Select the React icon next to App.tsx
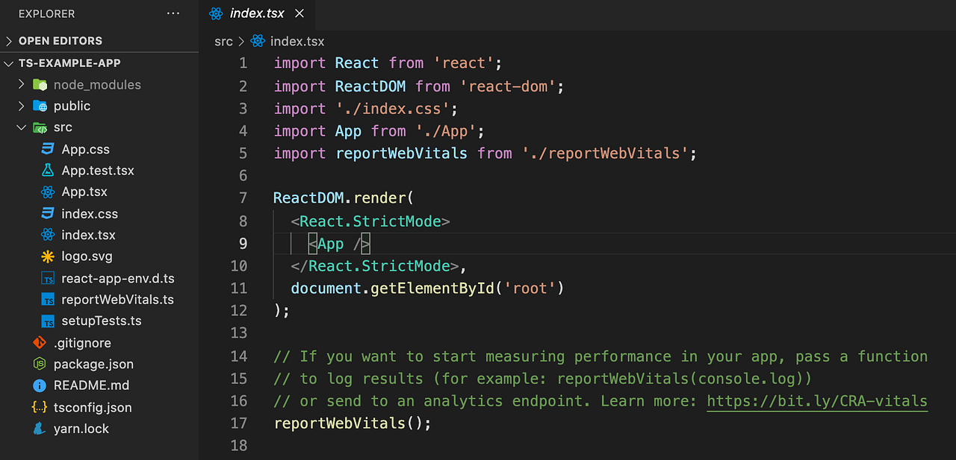 [46, 192]
